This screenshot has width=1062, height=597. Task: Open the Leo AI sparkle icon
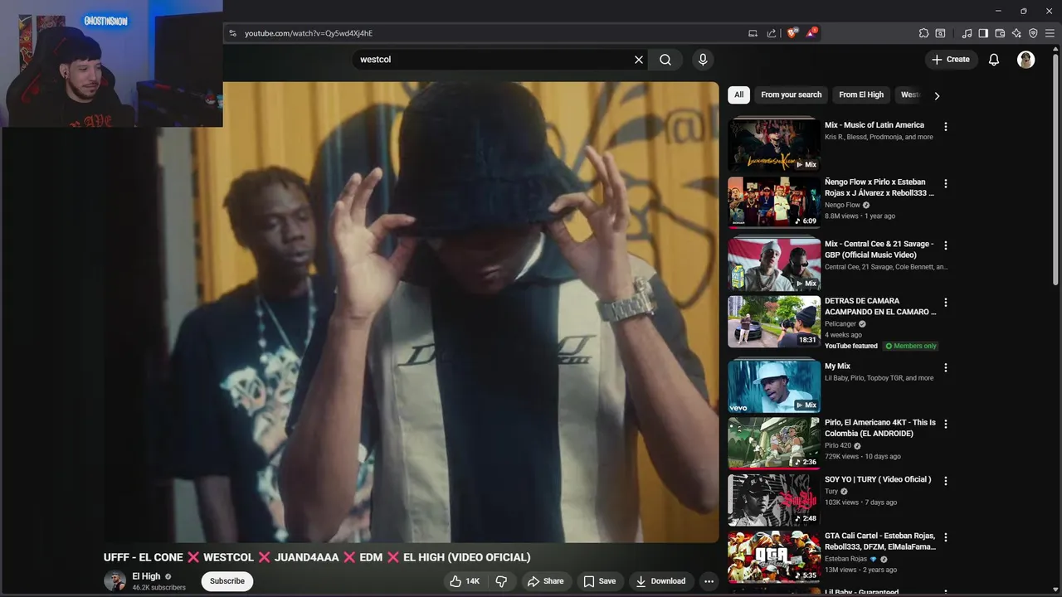(x=1016, y=33)
